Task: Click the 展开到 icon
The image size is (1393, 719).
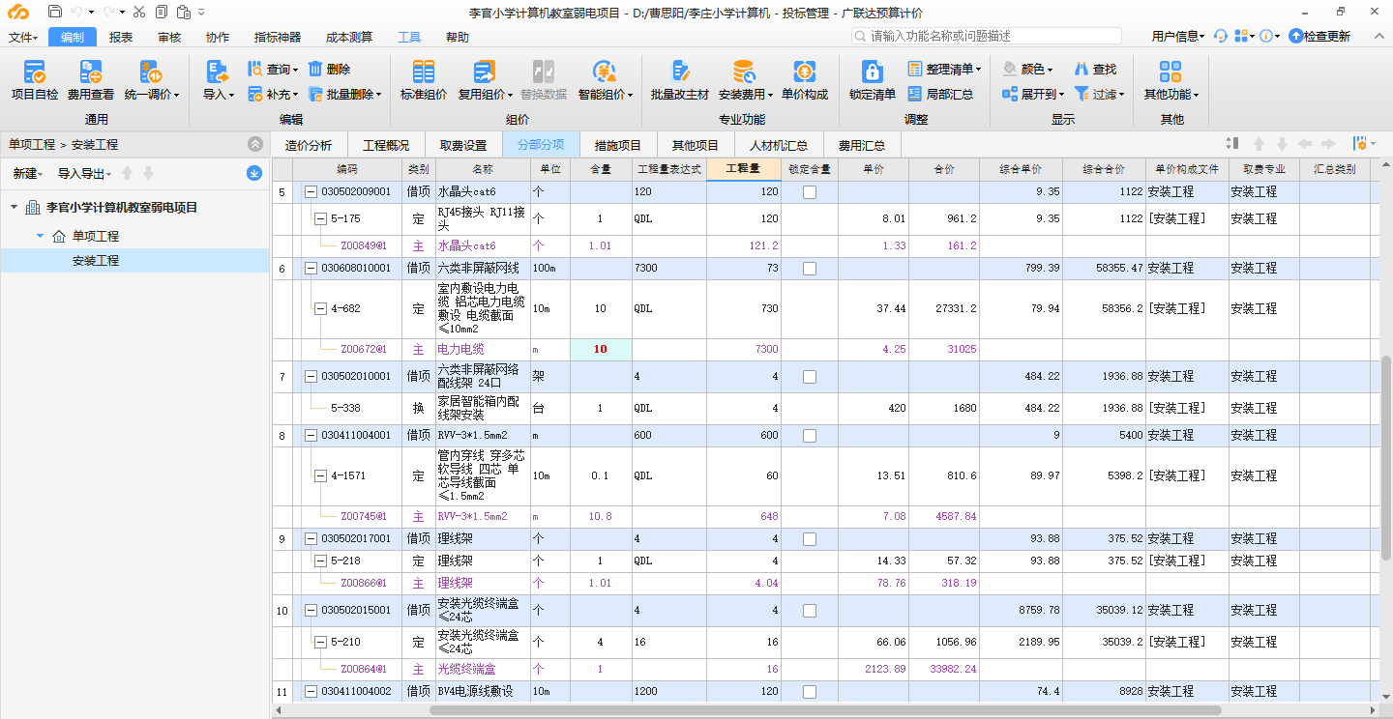Action: [x=1010, y=95]
